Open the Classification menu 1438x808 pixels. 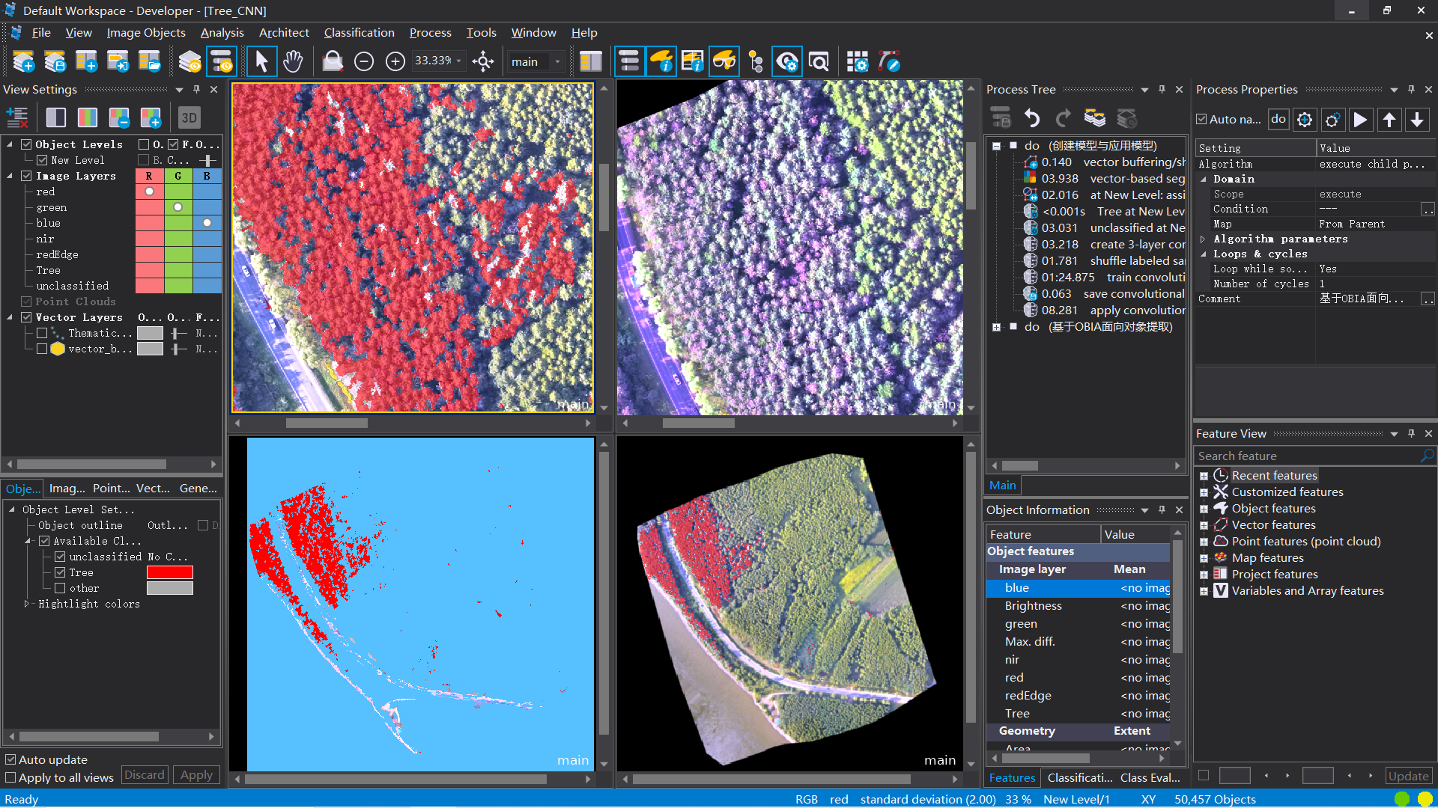coord(359,32)
